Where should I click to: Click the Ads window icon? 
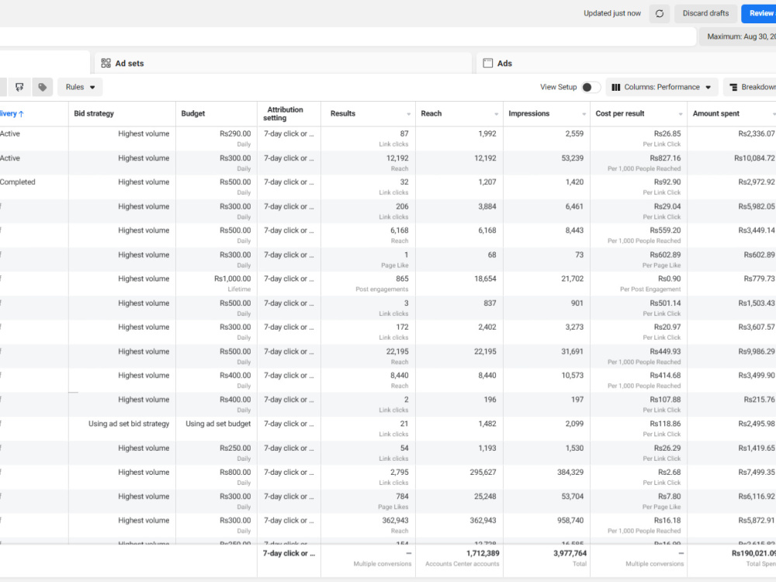tap(487, 63)
